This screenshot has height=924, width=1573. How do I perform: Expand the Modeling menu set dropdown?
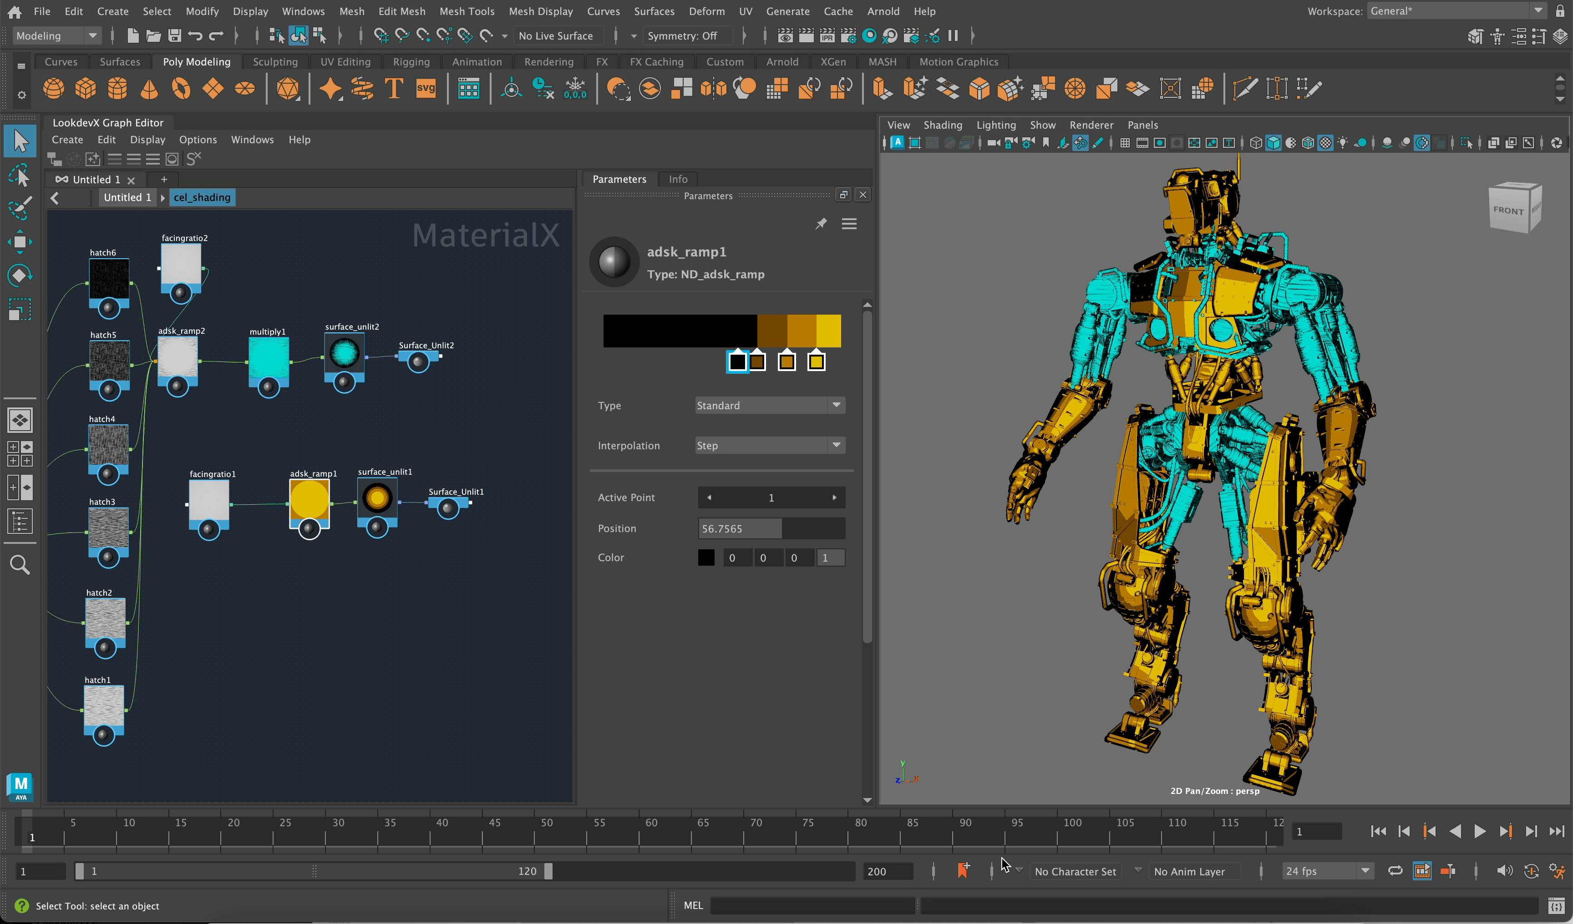coord(57,35)
